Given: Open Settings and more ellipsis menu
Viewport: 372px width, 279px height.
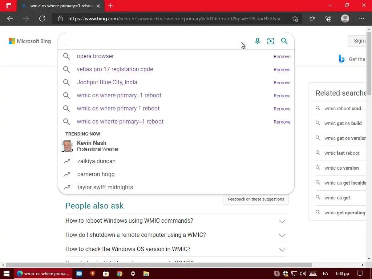Looking at the screenshot, I should 361,19.
